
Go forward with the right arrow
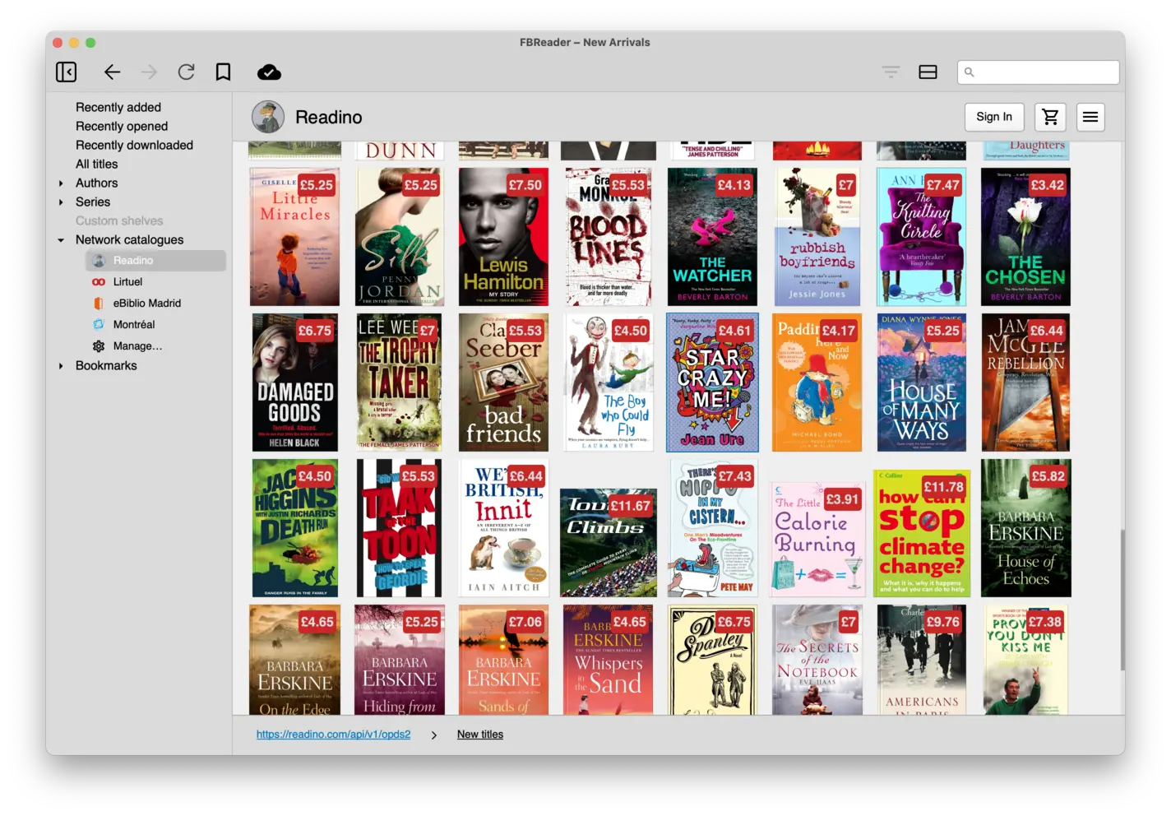coord(149,72)
